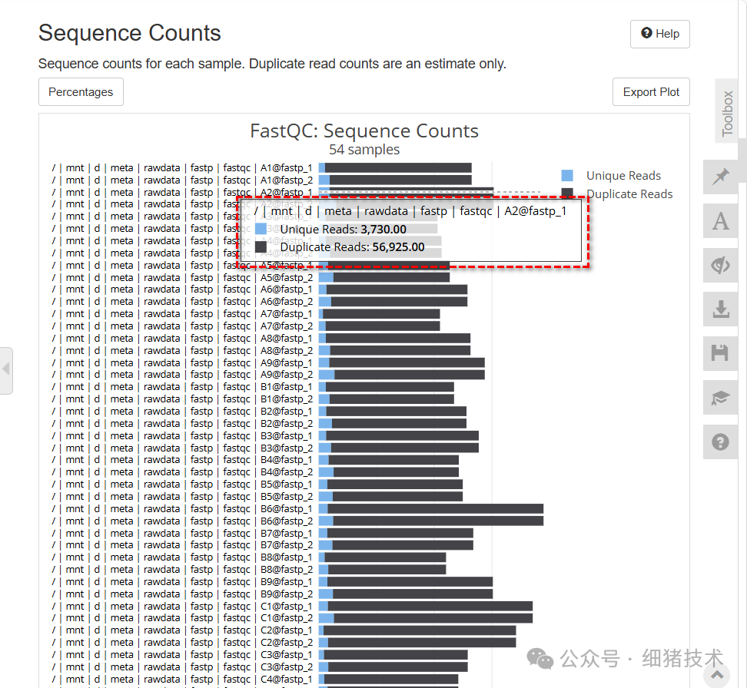Open the save settings tool
Viewport: 747px width, 688px height.
pyautogui.click(x=720, y=353)
